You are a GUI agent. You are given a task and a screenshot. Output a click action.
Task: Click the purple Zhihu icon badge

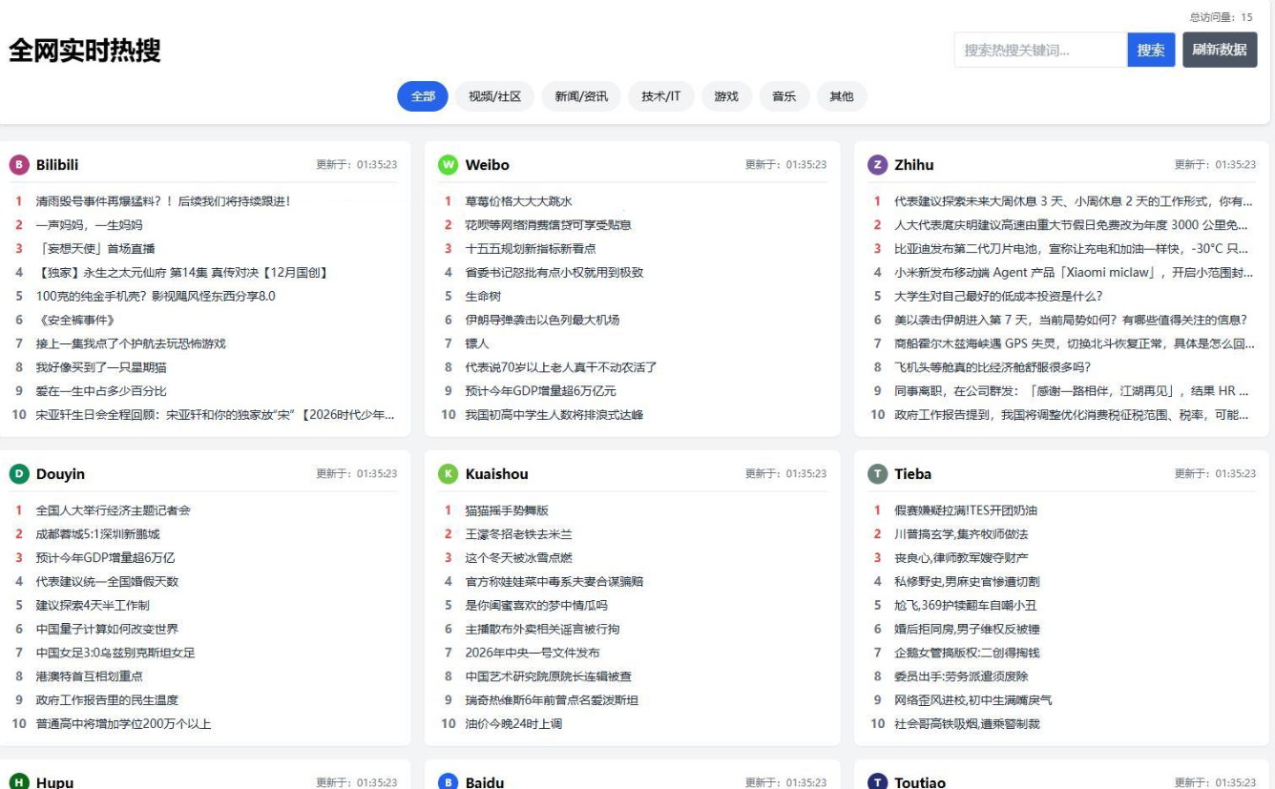tap(877, 165)
